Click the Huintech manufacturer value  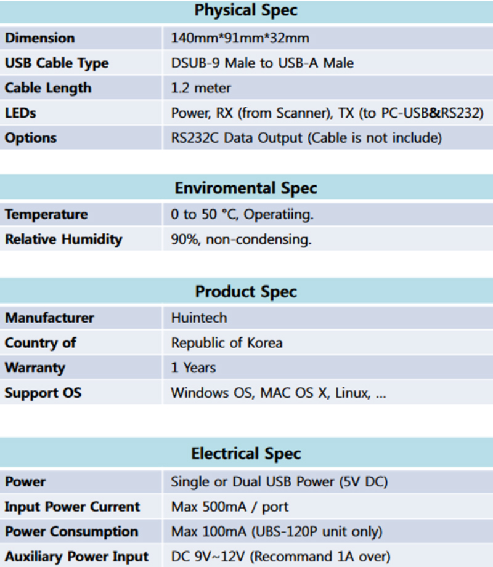pyautogui.click(x=199, y=318)
